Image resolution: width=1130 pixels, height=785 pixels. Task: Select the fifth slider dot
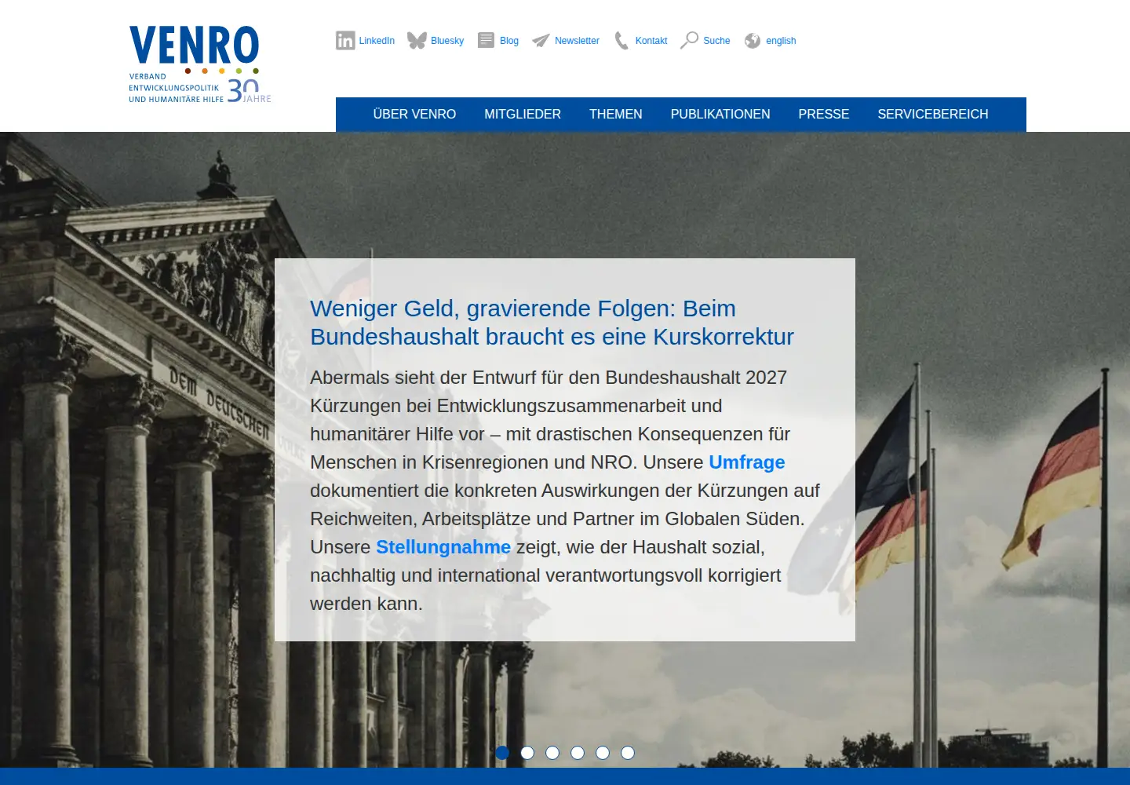point(603,753)
